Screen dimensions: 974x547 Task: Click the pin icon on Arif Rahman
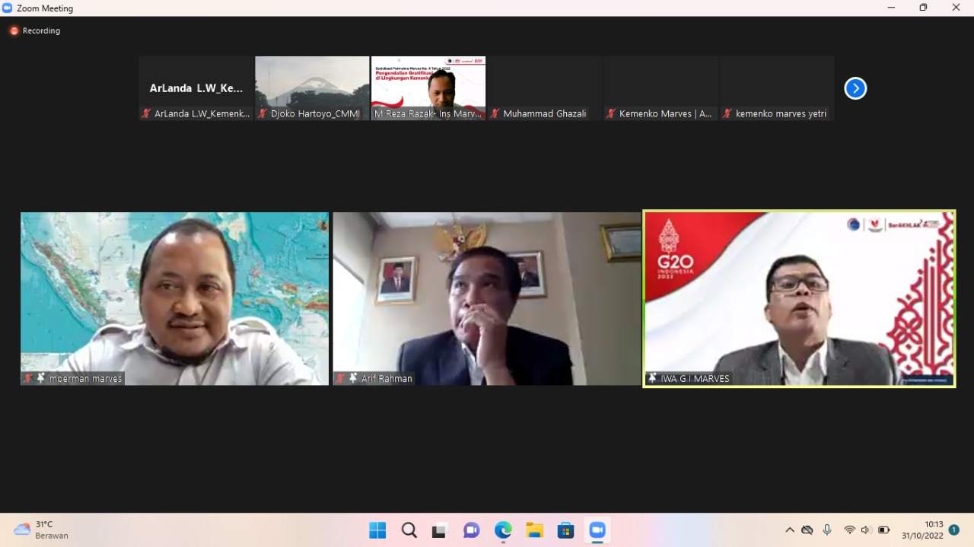[x=353, y=378]
